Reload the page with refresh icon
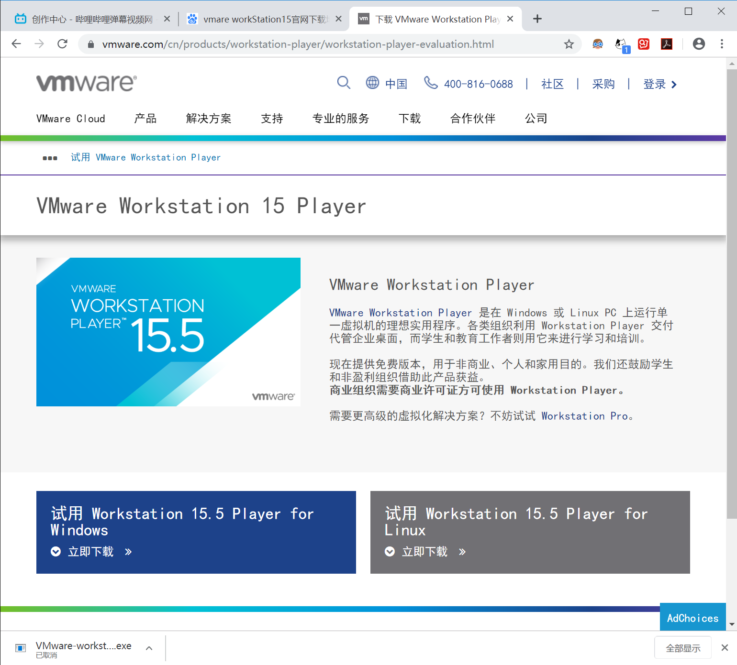 [x=62, y=44]
